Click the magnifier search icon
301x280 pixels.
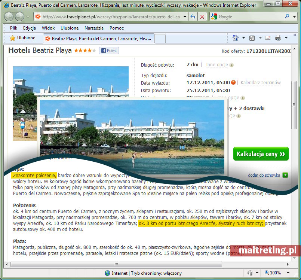(287, 16)
